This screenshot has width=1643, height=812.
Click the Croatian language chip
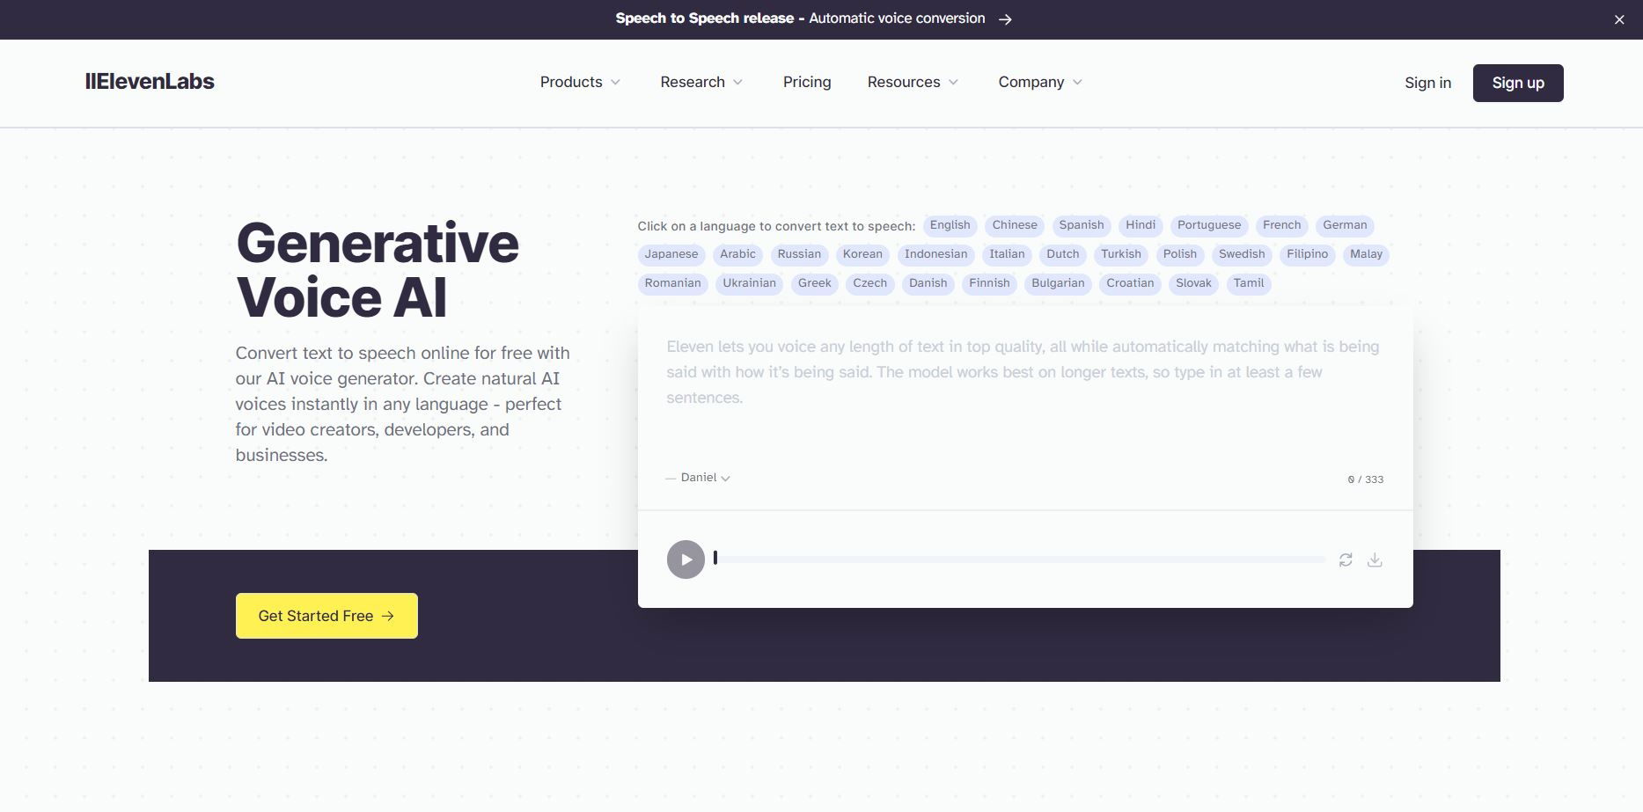click(1130, 283)
